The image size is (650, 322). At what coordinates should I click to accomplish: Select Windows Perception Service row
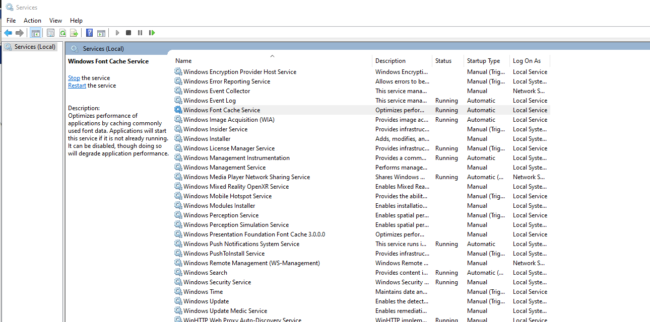point(361,215)
